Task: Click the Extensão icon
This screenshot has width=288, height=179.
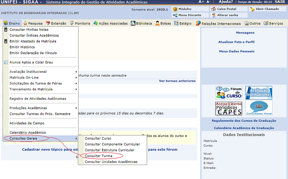Action: [x=48, y=23]
